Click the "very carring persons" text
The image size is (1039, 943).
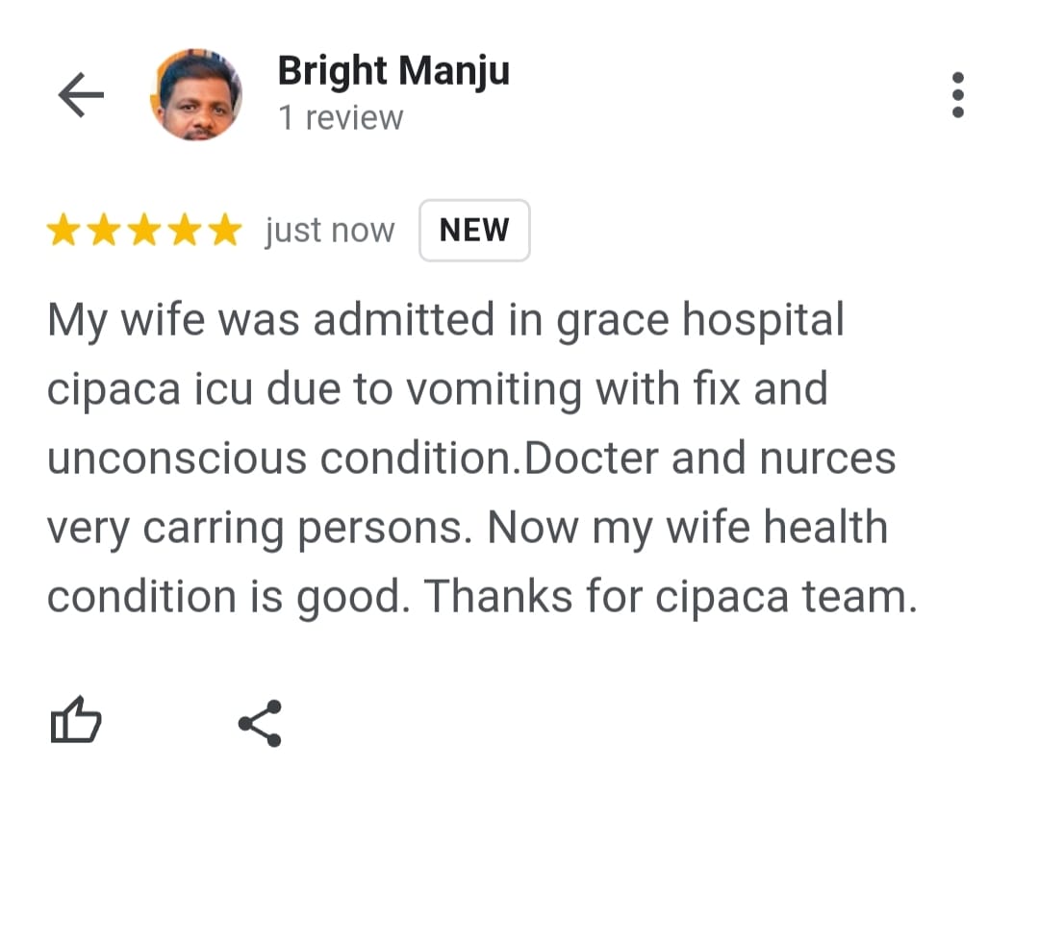259,528
